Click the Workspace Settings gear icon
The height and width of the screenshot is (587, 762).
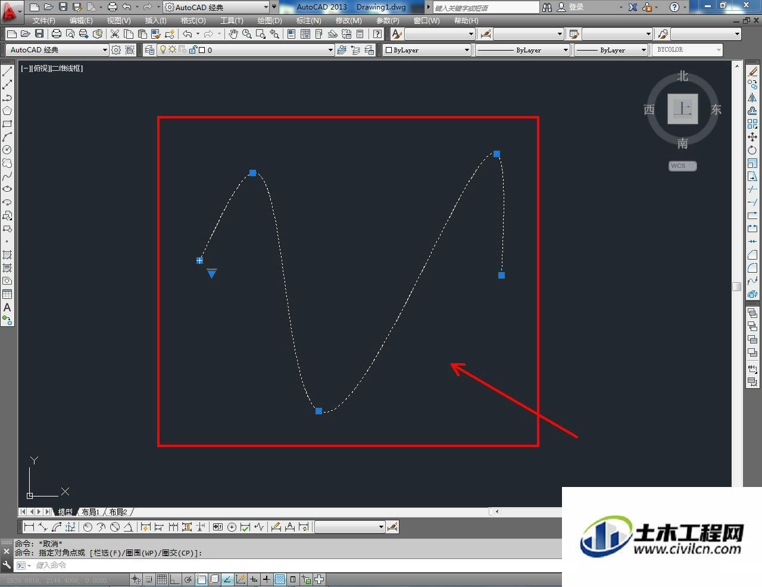pos(116,50)
